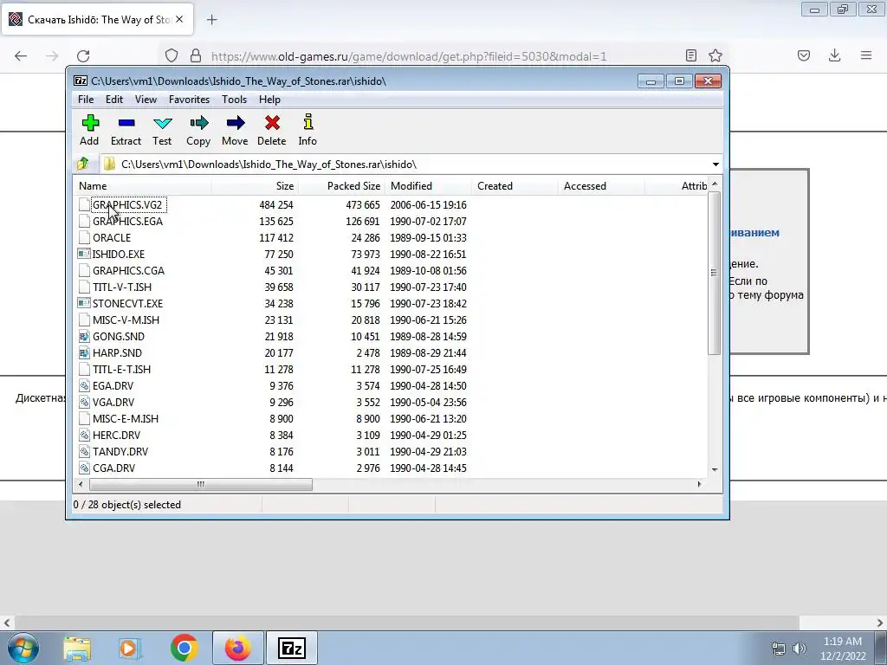This screenshot has height=665, width=887.
Task: Open the Help menu in 7-Zip
Action: [270, 100]
